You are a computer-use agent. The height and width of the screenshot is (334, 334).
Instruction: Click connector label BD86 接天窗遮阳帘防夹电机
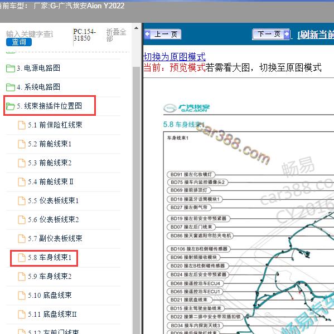pyautogui.click(x=201, y=235)
